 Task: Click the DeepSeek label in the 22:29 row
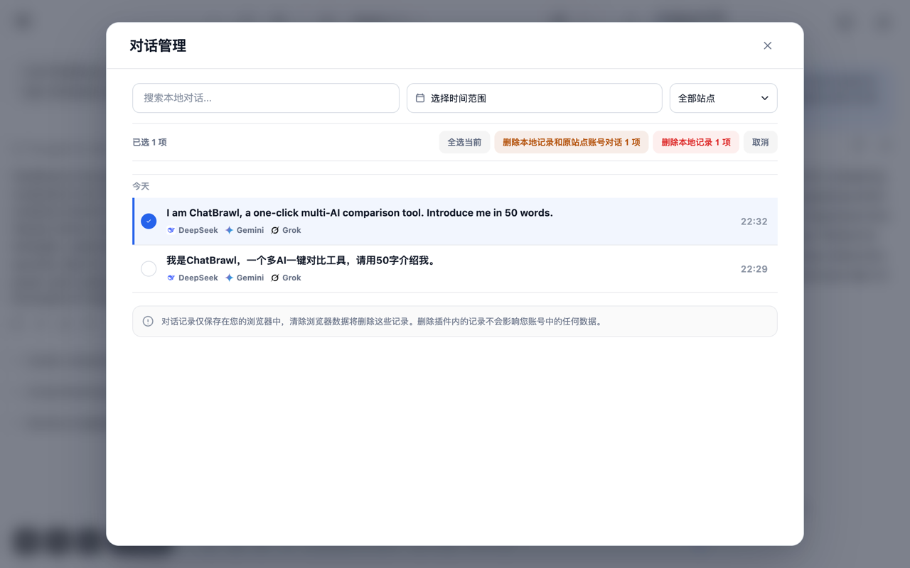tap(198, 278)
